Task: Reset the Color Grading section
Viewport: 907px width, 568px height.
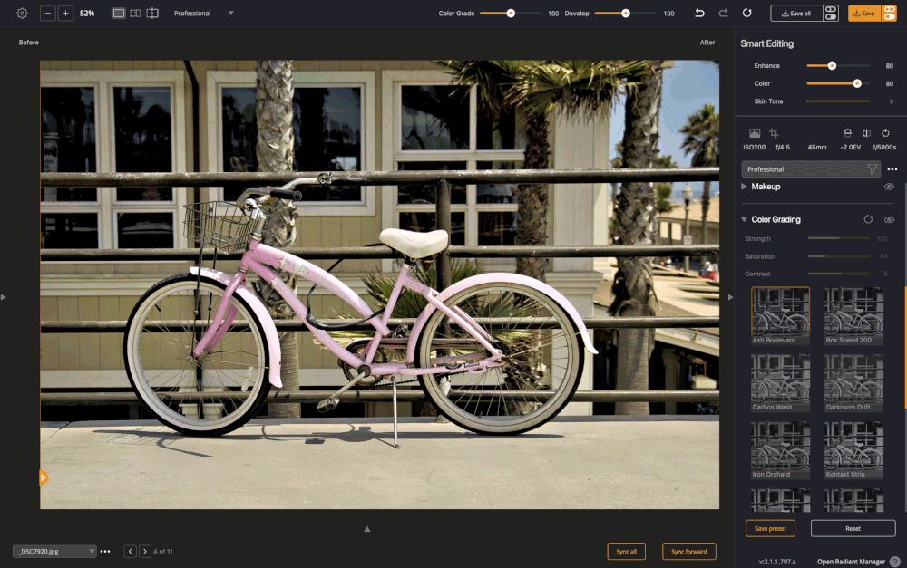Action: point(868,219)
